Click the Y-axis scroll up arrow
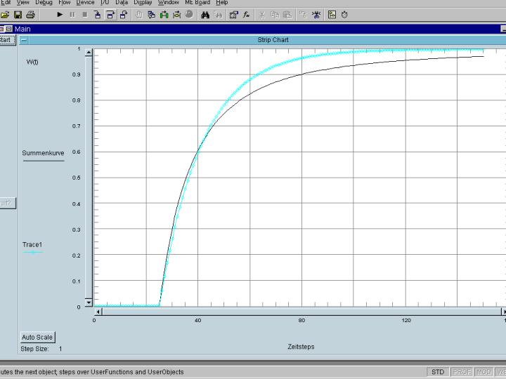Screen dimensions: 506x379 (88, 51)
